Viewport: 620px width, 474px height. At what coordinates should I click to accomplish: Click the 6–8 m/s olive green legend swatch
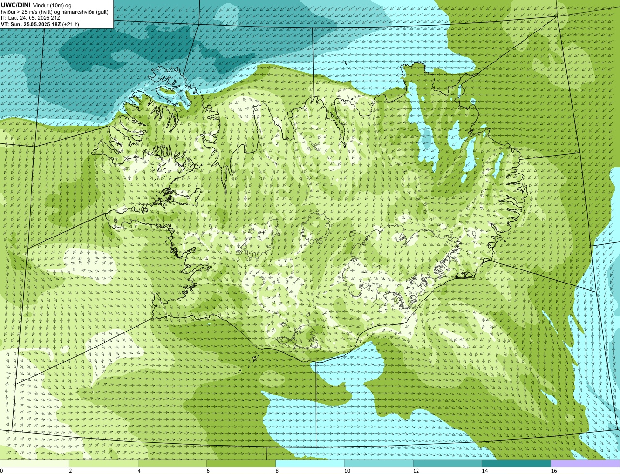click(241, 463)
